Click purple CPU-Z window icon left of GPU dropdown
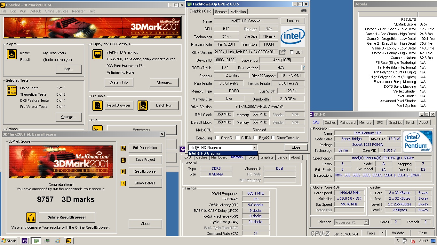Viewport: 437px width, 245px height. click(x=182, y=149)
